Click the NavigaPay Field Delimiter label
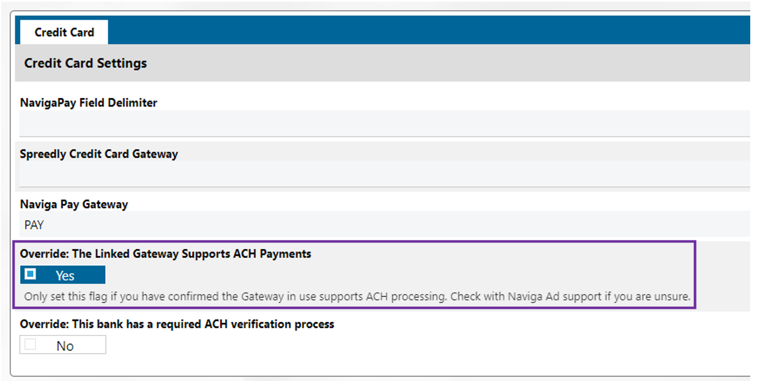 click(88, 103)
